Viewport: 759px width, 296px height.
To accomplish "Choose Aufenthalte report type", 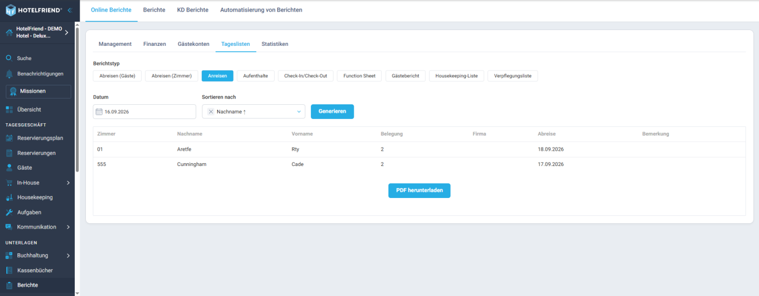I will coord(256,76).
